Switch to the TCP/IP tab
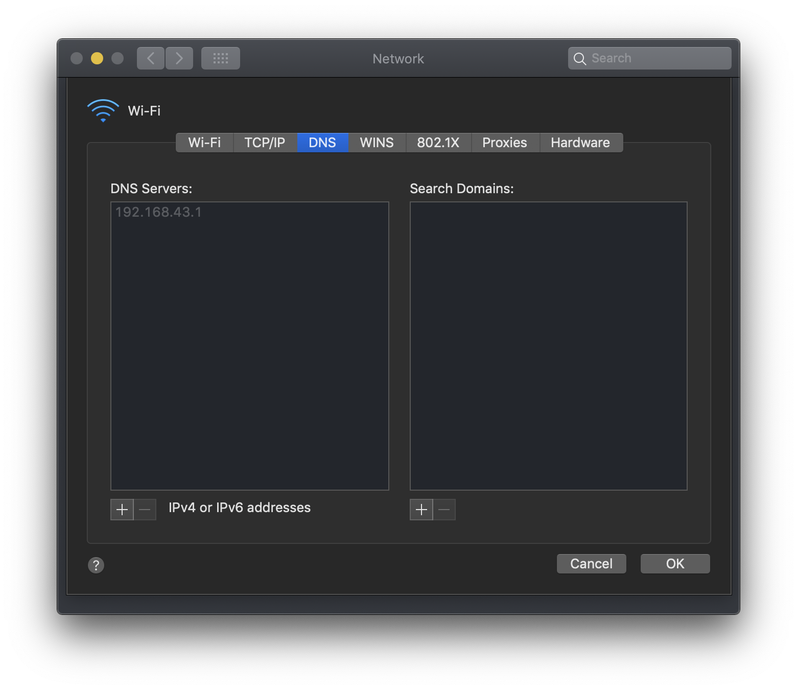Viewport: 797px width, 690px height. (x=265, y=143)
